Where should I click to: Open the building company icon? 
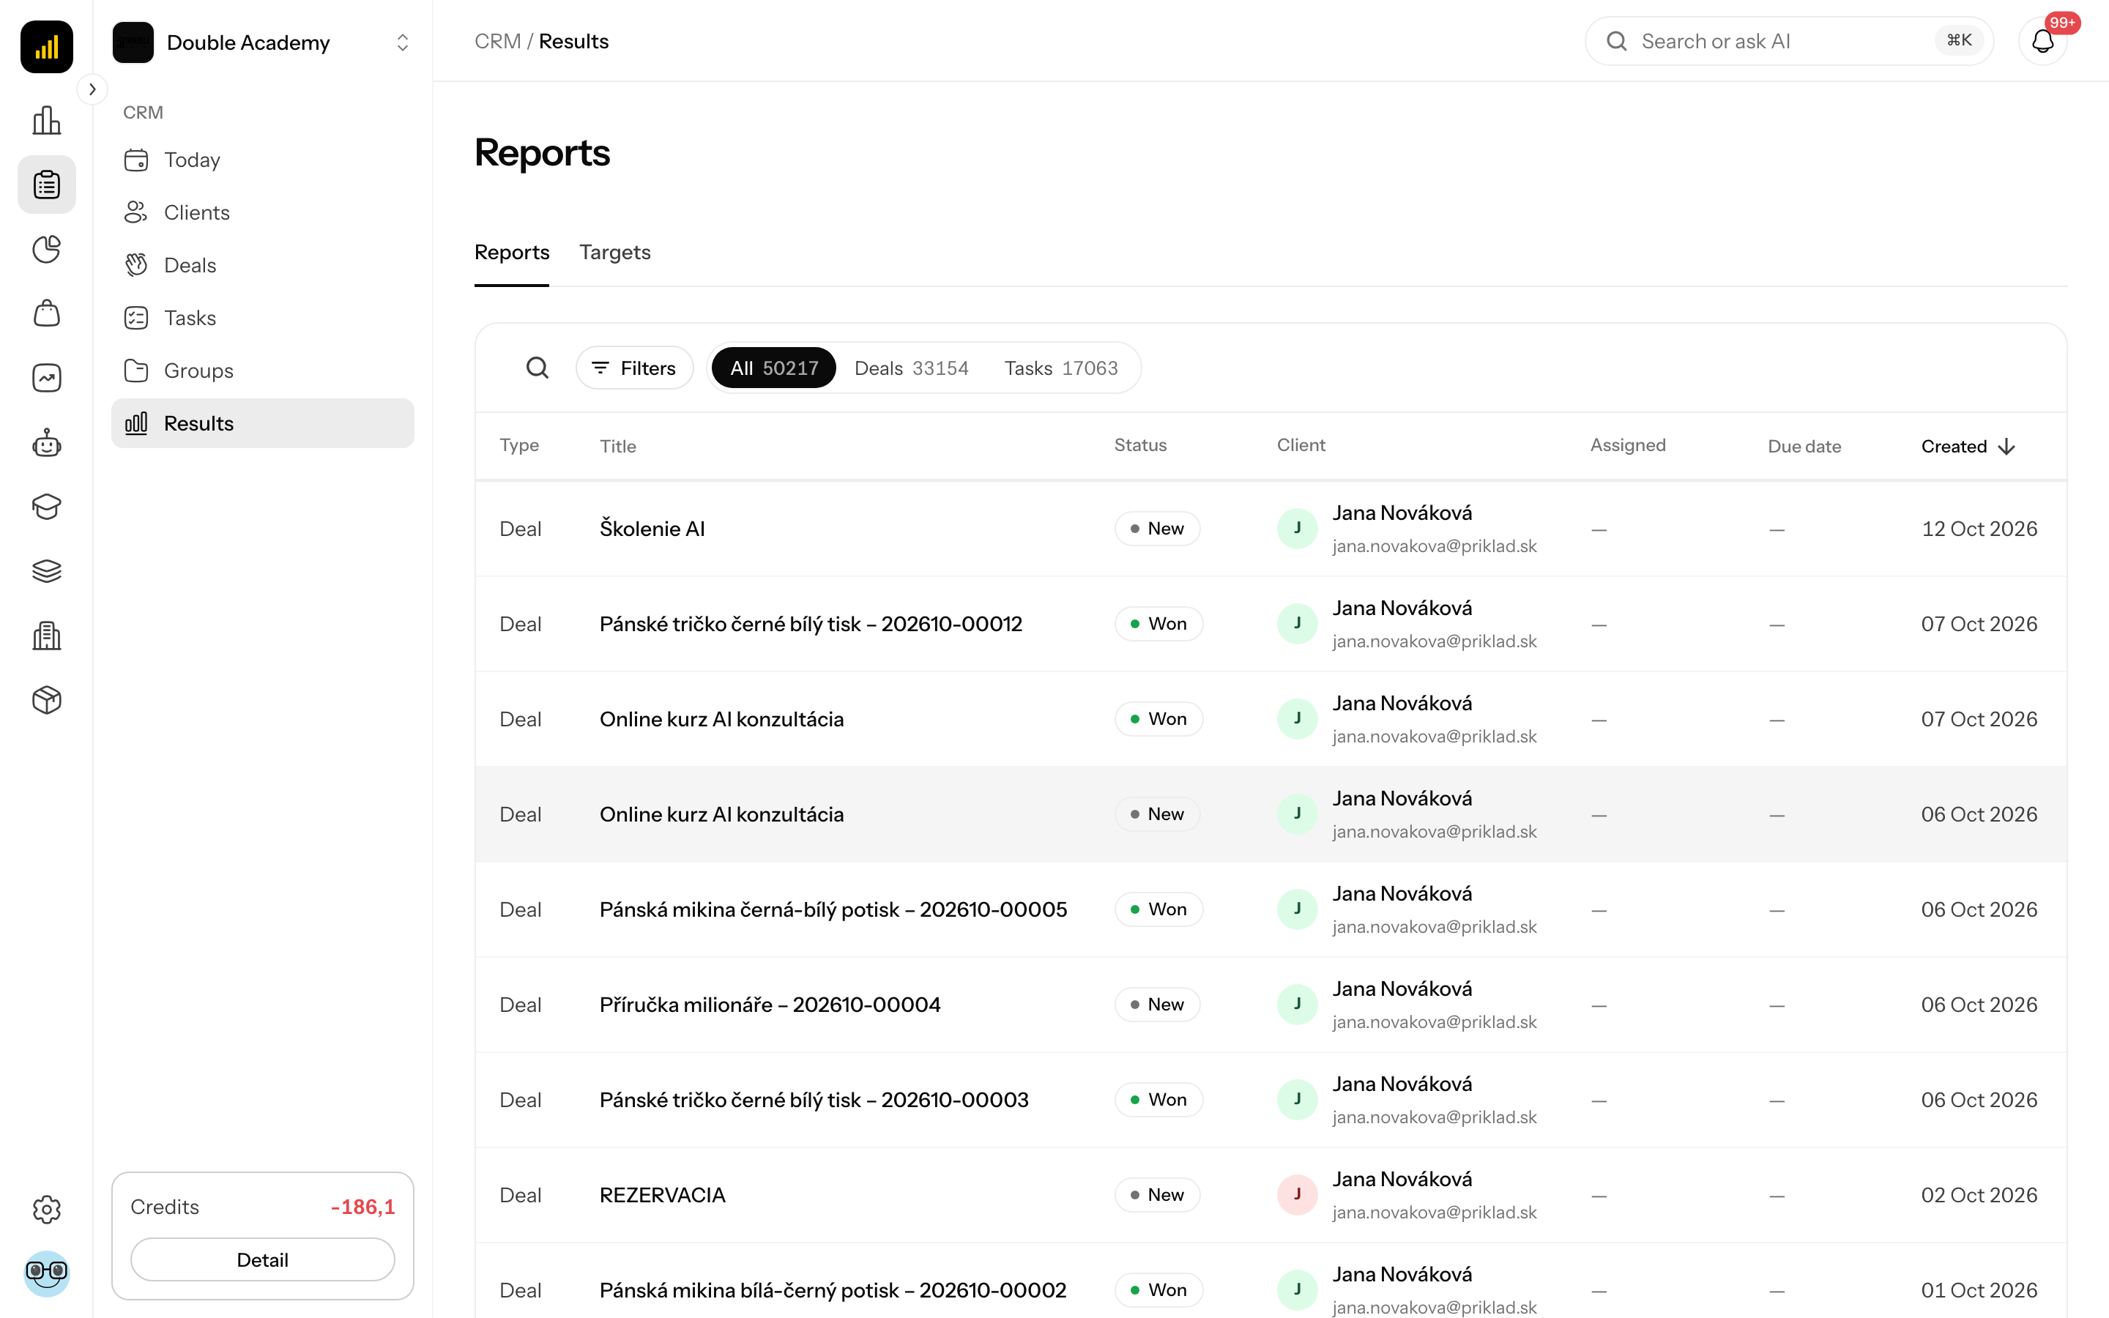click(46, 636)
